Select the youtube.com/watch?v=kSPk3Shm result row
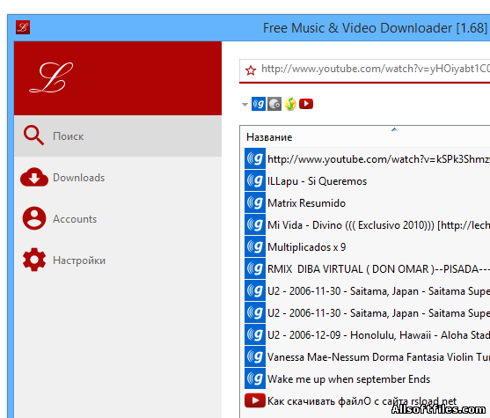 (367, 159)
